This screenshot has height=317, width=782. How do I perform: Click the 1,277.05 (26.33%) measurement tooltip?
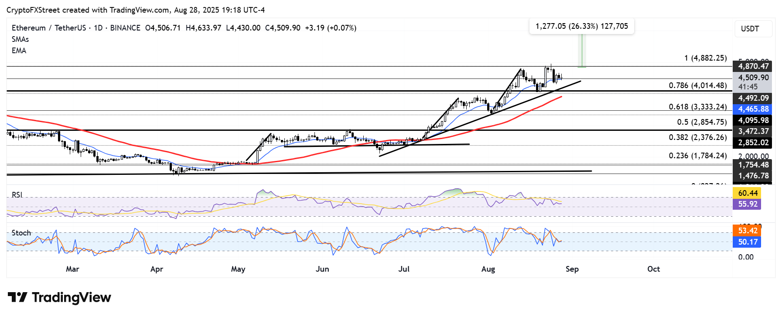[582, 26]
